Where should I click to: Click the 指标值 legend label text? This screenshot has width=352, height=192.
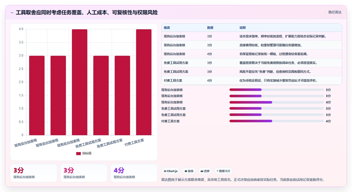click(87, 153)
